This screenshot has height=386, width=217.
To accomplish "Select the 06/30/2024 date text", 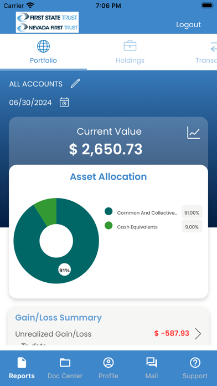I will point(30,103).
